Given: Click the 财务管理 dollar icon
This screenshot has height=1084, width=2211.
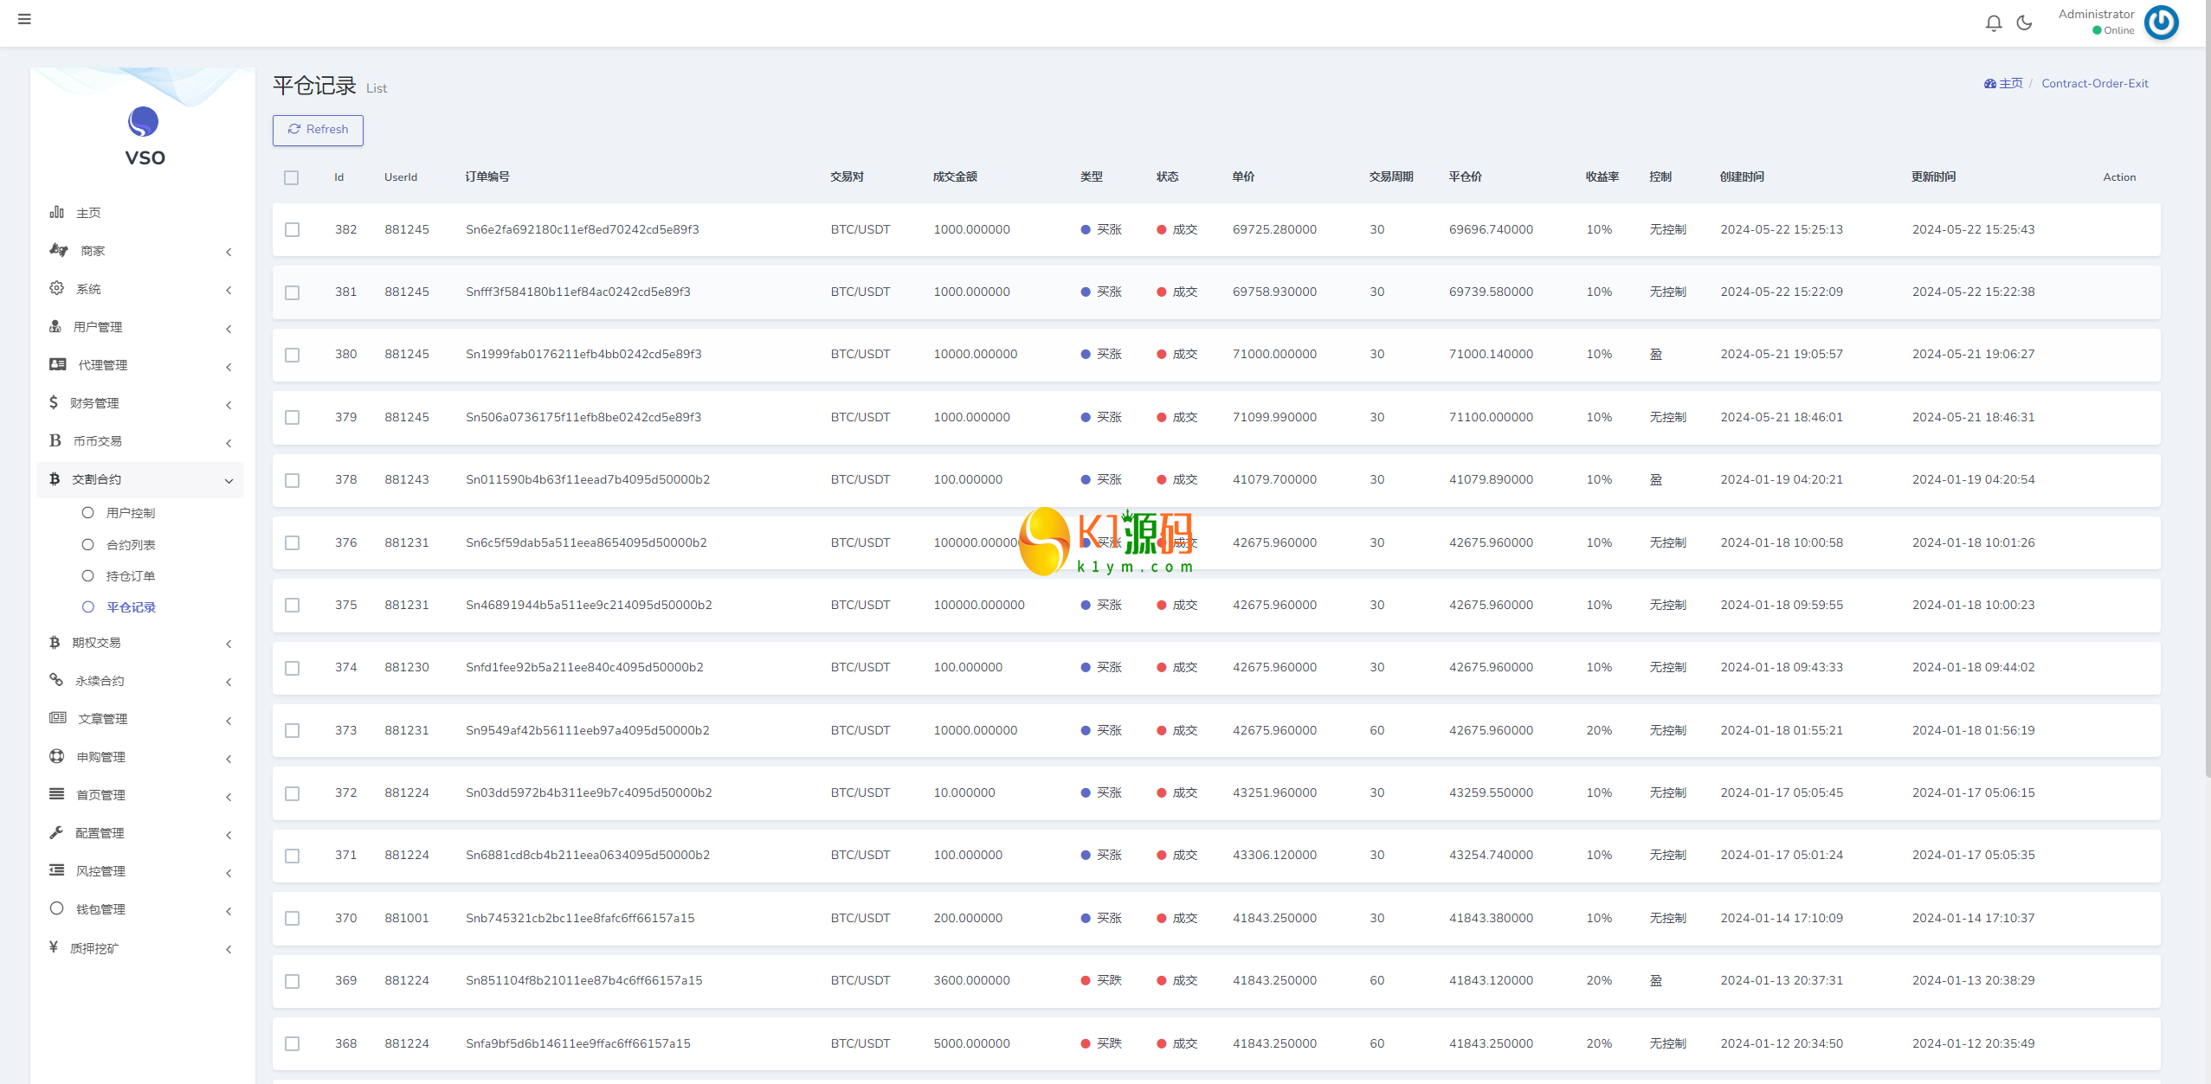Looking at the screenshot, I should click(x=54, y=402).
